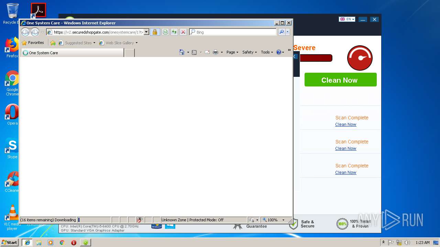Expand the Print options dropdown arrow
This screenshot has width=440, height=247.
222,52
